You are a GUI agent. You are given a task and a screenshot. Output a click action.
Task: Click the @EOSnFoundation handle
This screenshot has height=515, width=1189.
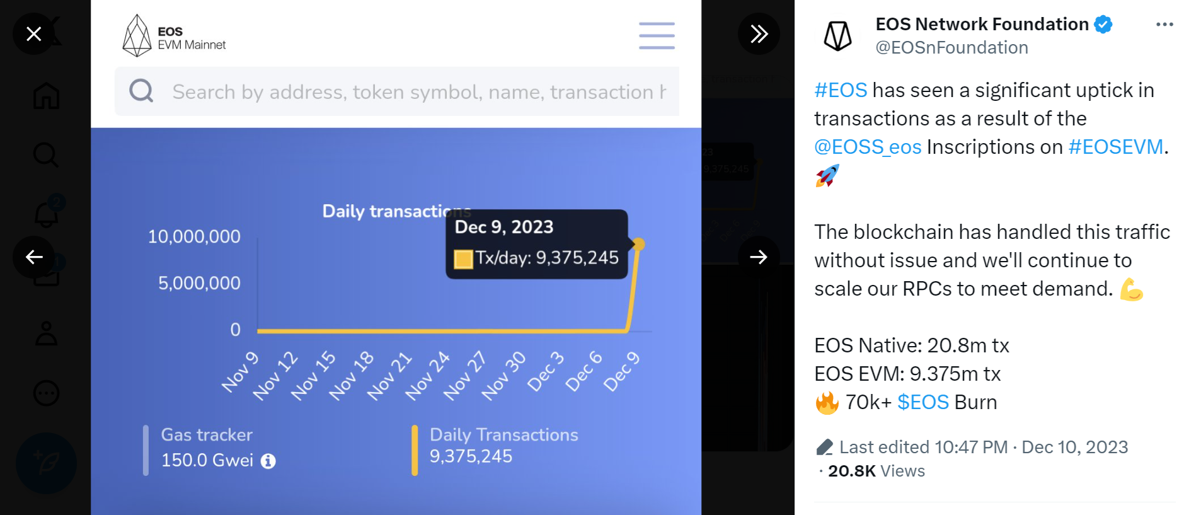click(x=951, y=47)
